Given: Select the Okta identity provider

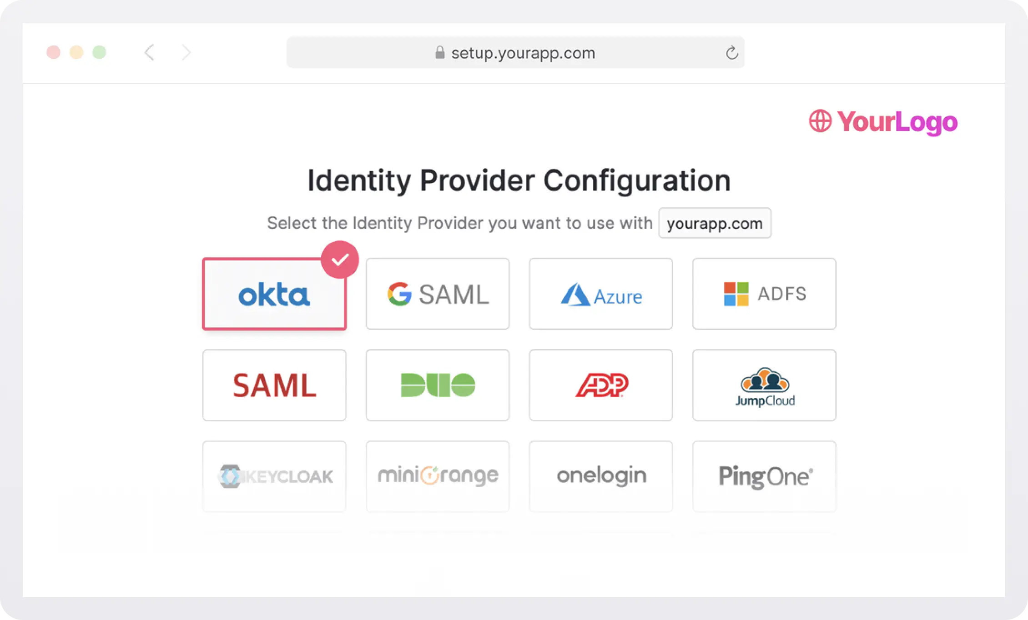Looking at the screenshot, I should [x=273, y=295].
